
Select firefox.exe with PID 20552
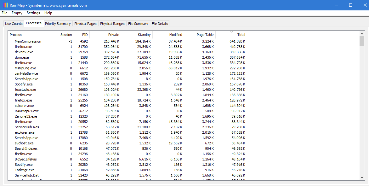pyautogui.click(x=127, y=122)
